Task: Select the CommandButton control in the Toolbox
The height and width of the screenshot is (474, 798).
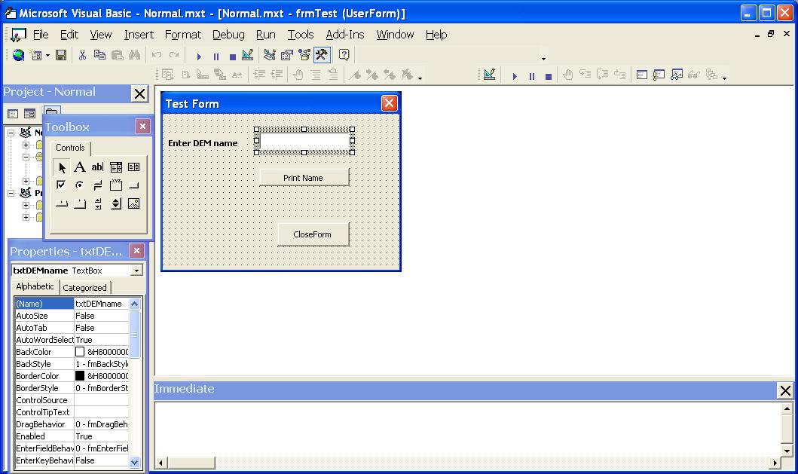Action: 134,185
